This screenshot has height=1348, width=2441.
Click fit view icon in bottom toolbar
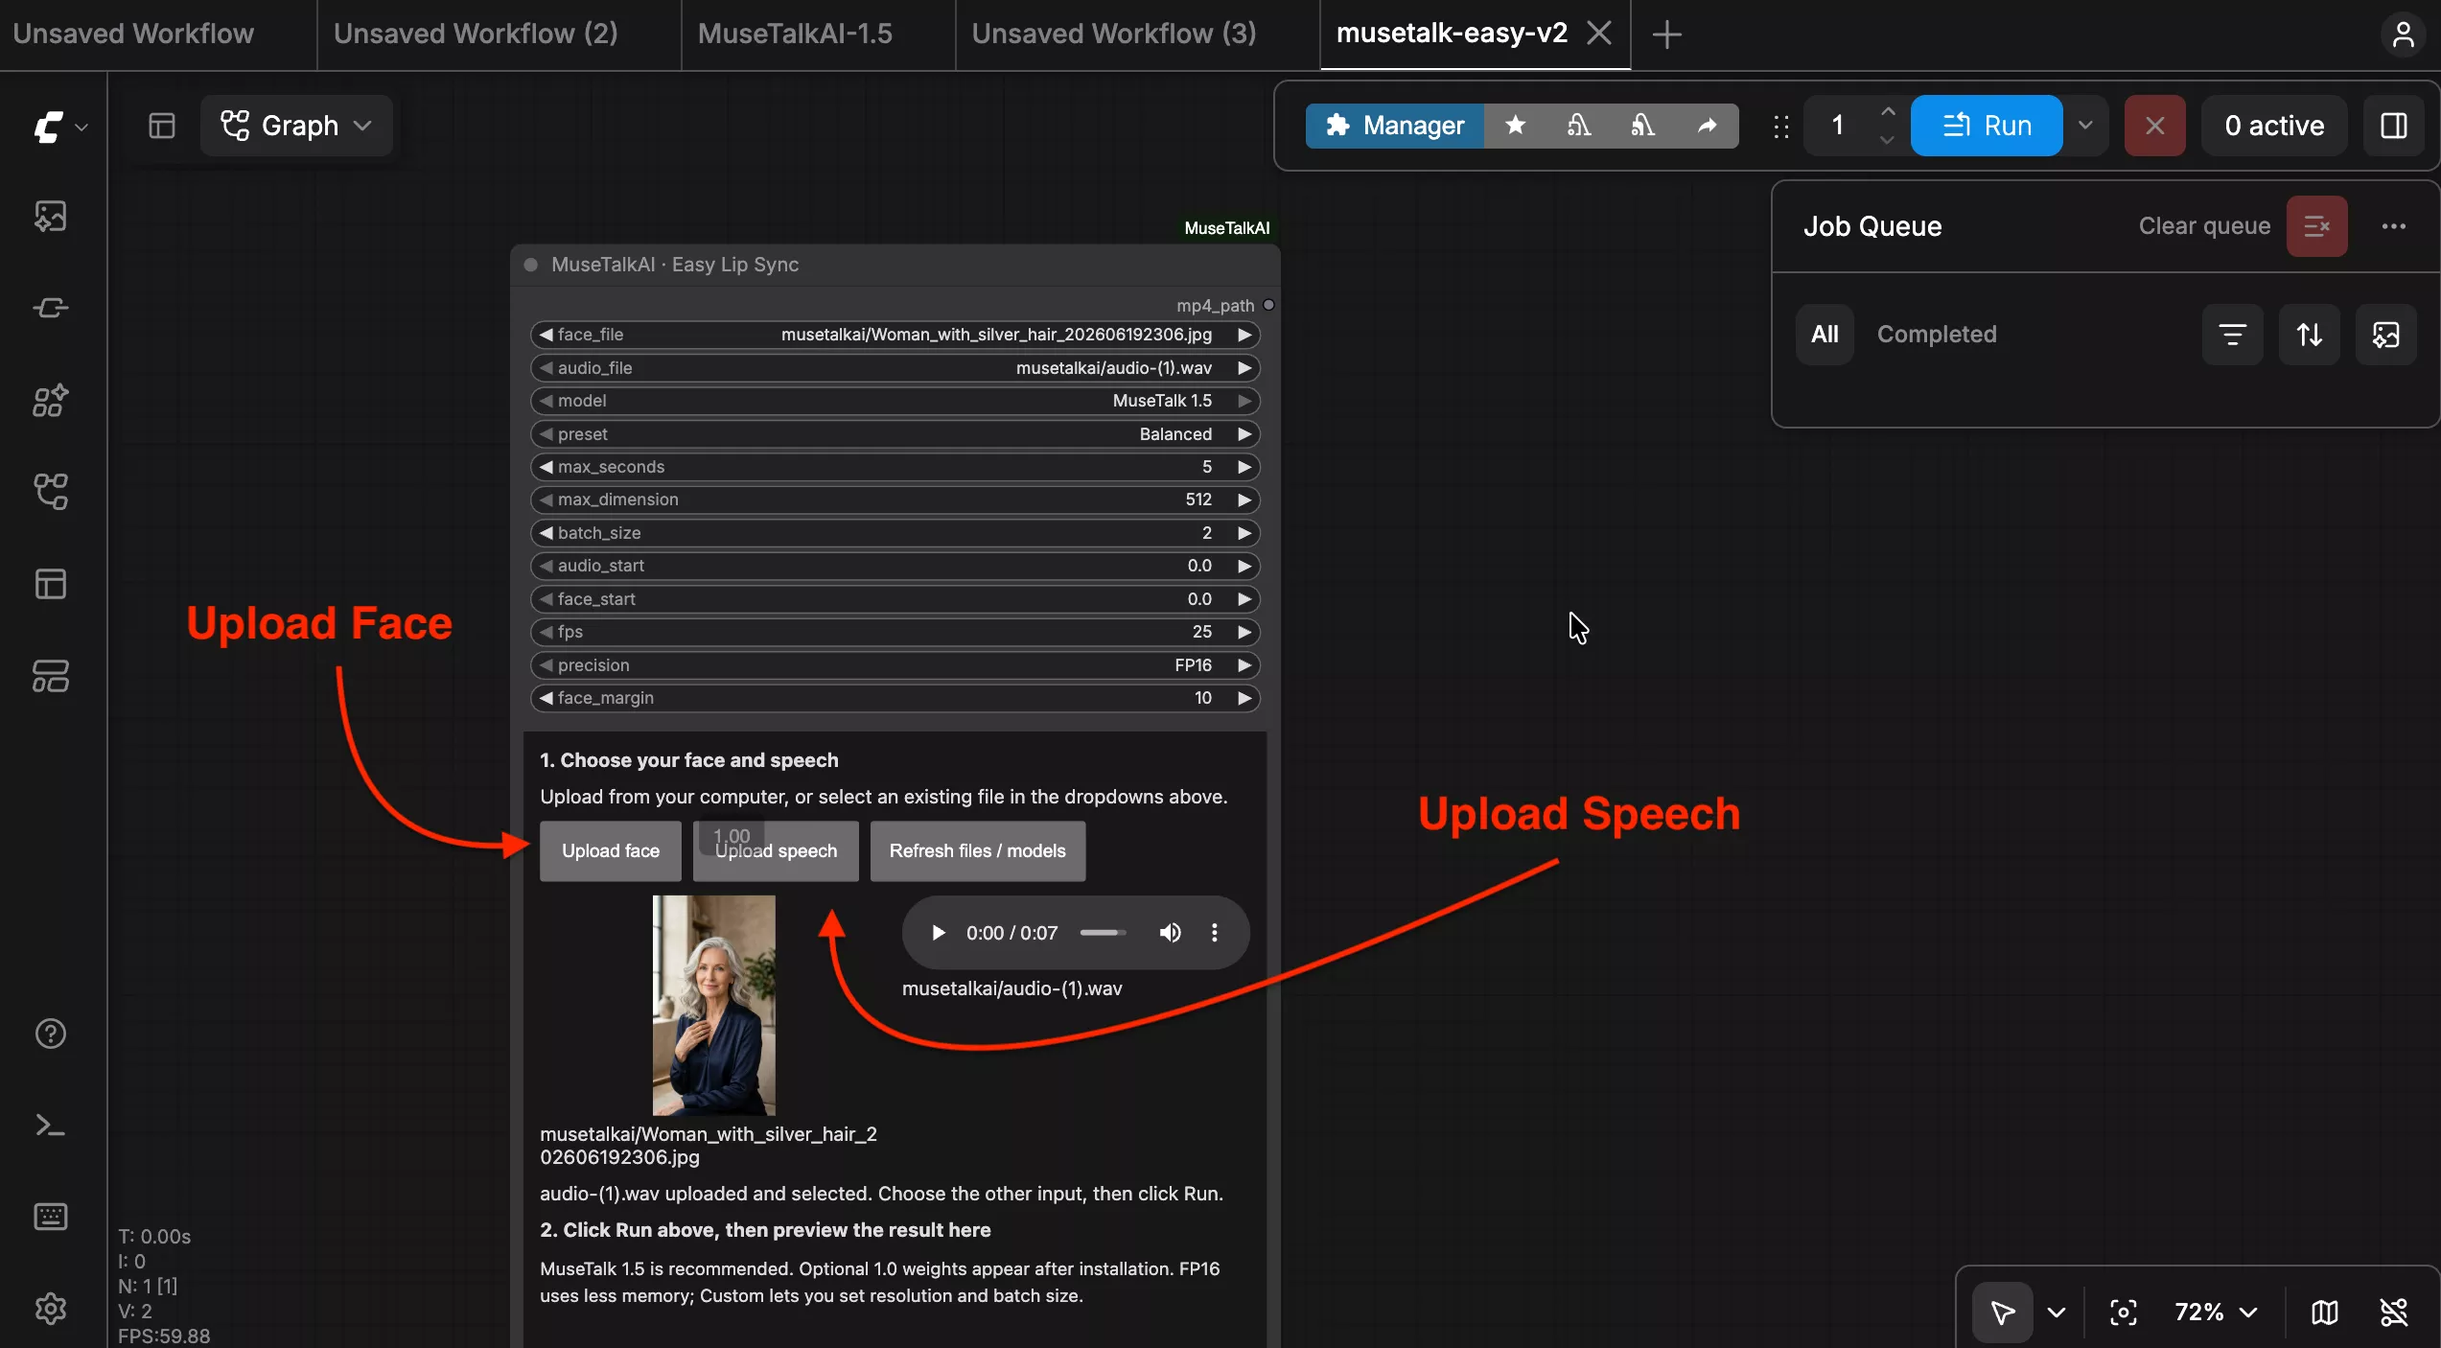click(x=2123, y=1312)
